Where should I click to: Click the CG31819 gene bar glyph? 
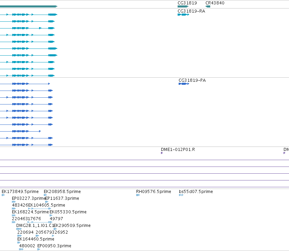click(183, 6)
